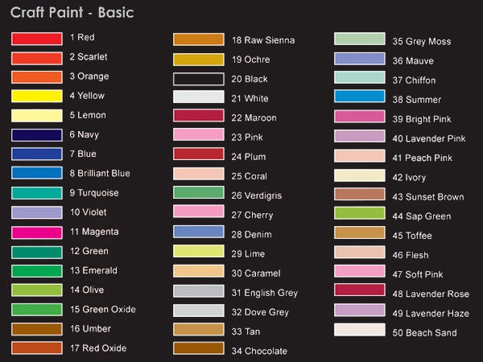This screenshot has height=362, width=483.
Task: Select the 17 Red Oxide swatch
Action: click(37, 348)
